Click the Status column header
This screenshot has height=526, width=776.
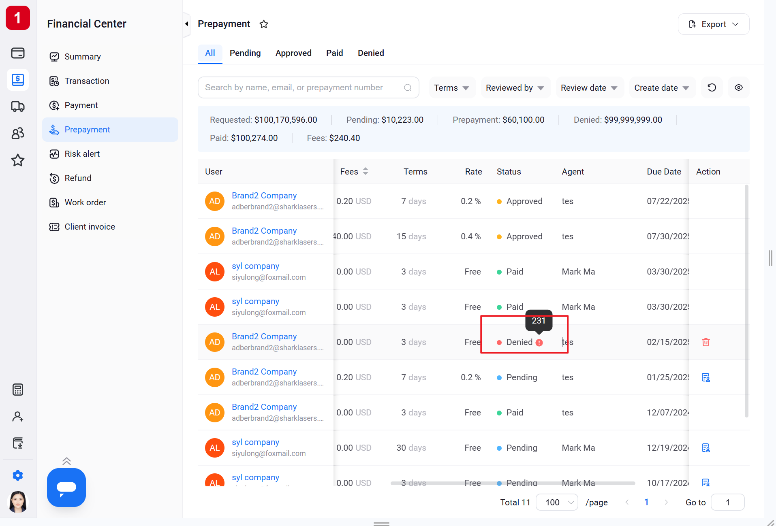[x=509, y=172]
